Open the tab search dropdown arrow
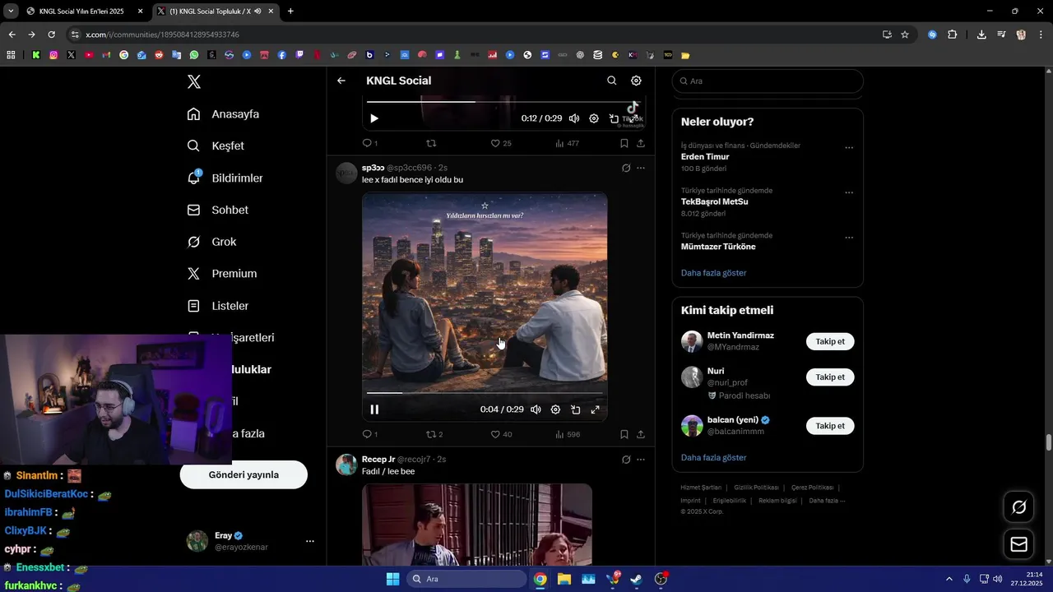 [x=11, y=12]
